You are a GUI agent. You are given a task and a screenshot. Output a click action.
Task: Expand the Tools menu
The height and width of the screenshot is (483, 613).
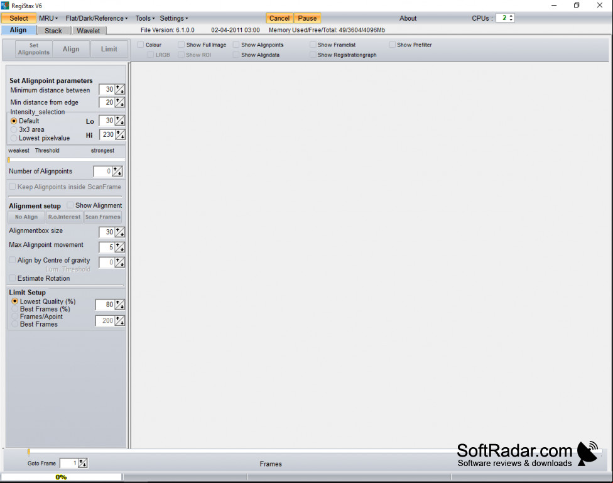tap(145, 18)
